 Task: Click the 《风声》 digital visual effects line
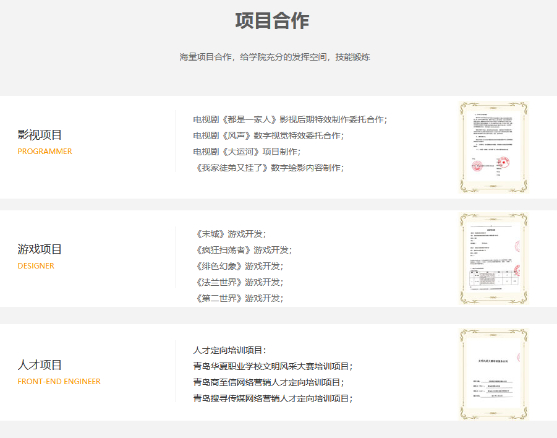pos(268,135)
